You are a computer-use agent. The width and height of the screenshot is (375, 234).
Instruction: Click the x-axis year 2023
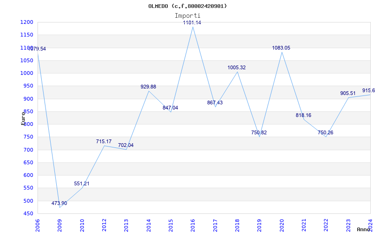click(348, 226)
